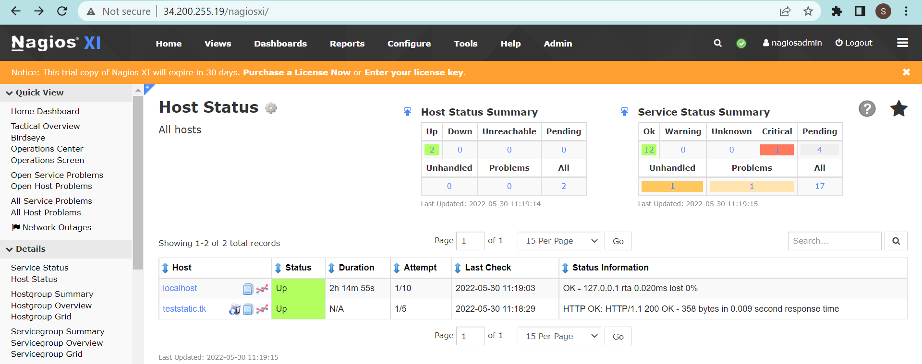Click the top Go button

coord(618,241)
